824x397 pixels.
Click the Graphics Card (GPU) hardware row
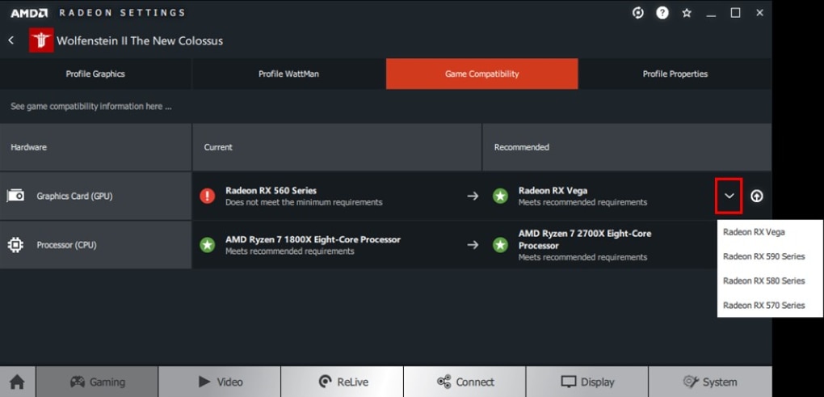click(x=95, y=196)
